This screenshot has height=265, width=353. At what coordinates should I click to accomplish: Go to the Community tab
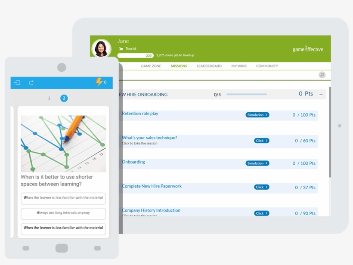tap(267, 66)
